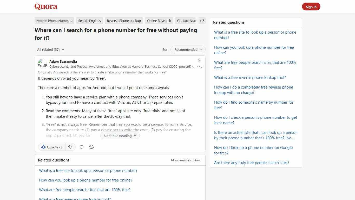Select the Online Research topic chip
Viewport: 355px width, 200px height.
point(159,21)
